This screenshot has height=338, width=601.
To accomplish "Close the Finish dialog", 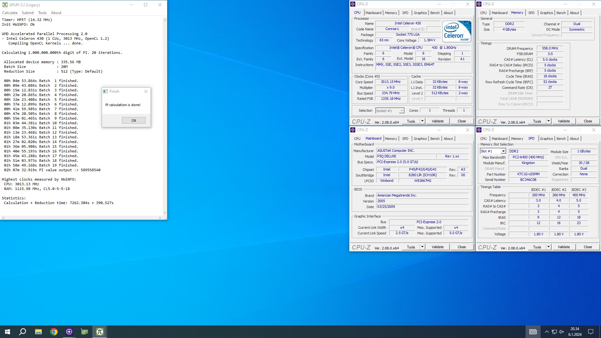I will click(x=146, y=91).
